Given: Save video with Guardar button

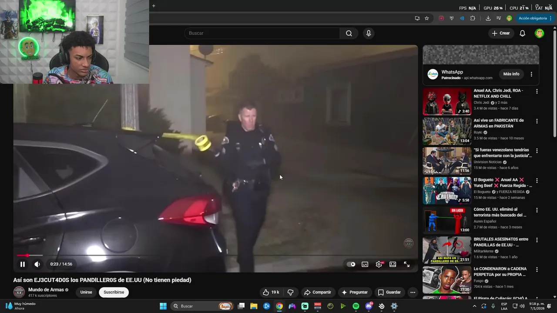Looking at the screenshot, I should click(x=389, y=292).
